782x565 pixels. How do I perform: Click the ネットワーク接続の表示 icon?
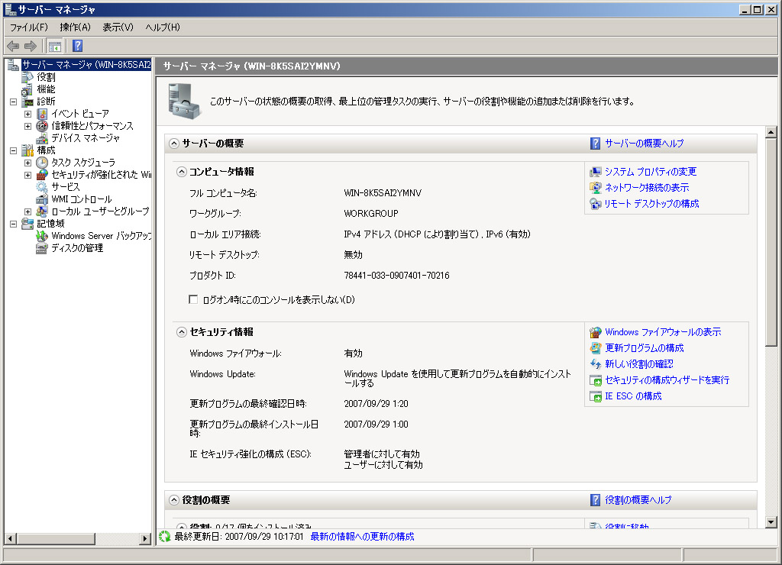[x=596, y=188]
